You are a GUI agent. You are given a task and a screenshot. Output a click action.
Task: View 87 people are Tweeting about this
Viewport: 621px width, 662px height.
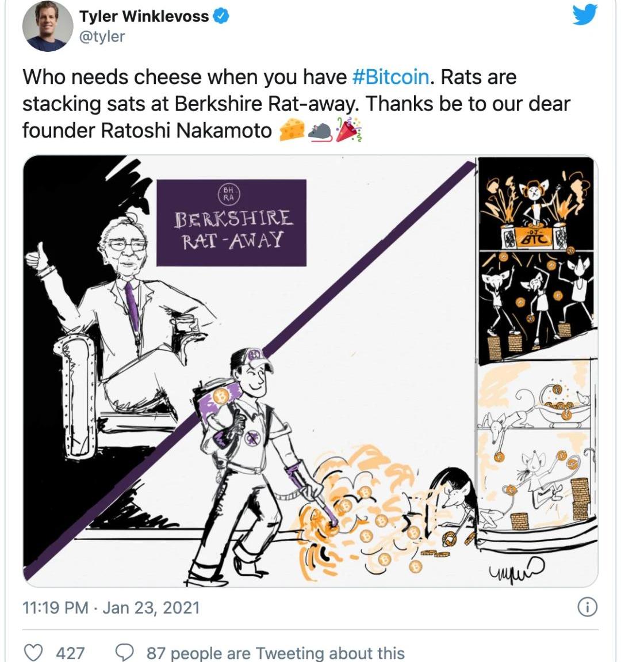point(275,653)
